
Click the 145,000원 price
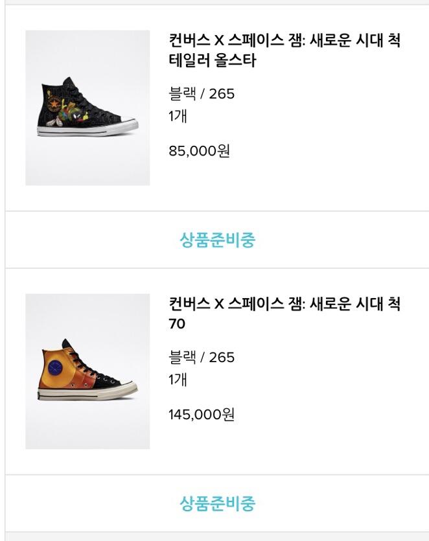[202, 415]
